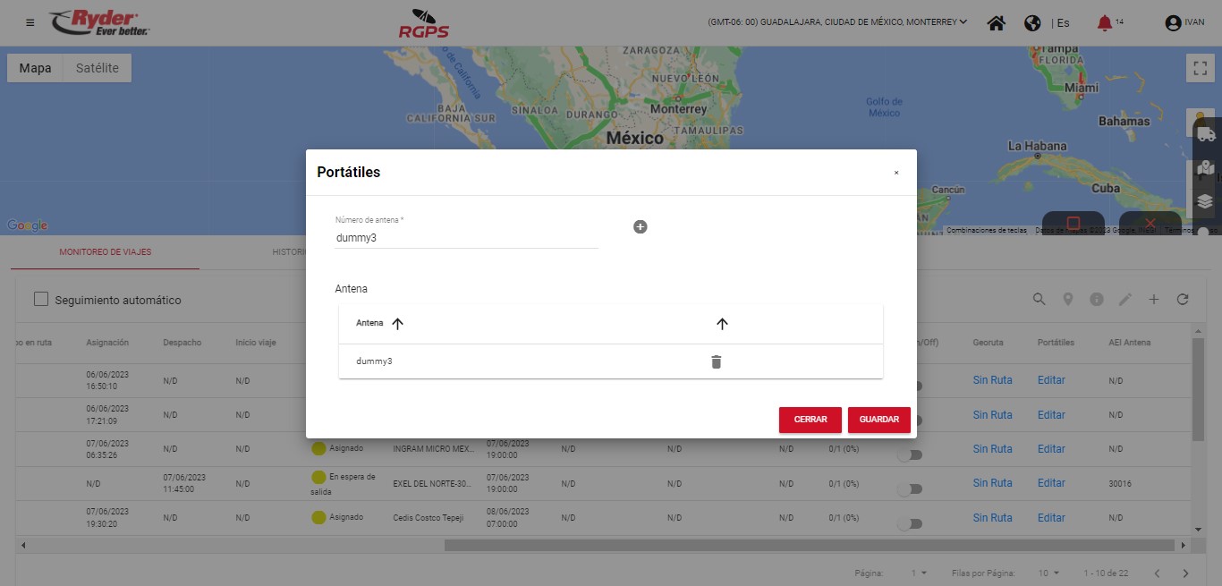1222x586 pixels.
Task: Toggle the switch in the 30016 row
Action: 910,489
